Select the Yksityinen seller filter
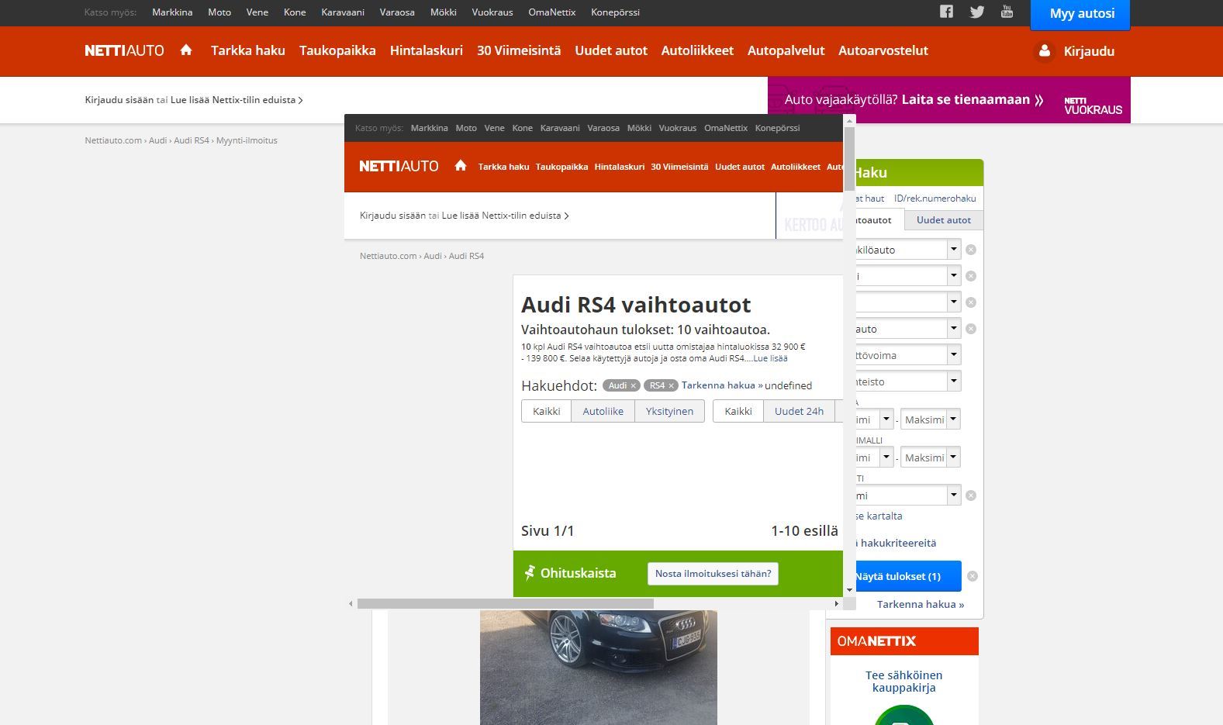The image size is (1223, 725). [669, 411]
